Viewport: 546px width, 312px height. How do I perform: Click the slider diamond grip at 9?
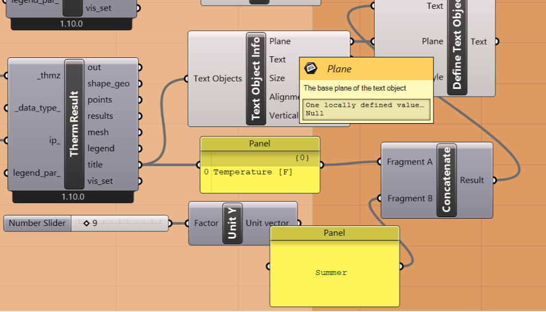[x=87, y=223]
